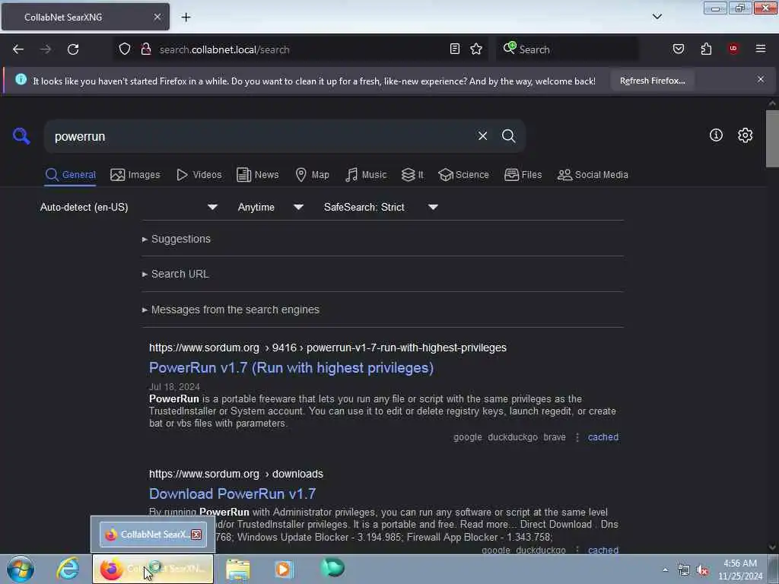Viewport: 779px width, 584px height.
Task: Open a new tab with plus button
Action: pyautogui.click(x=186, y=17)
